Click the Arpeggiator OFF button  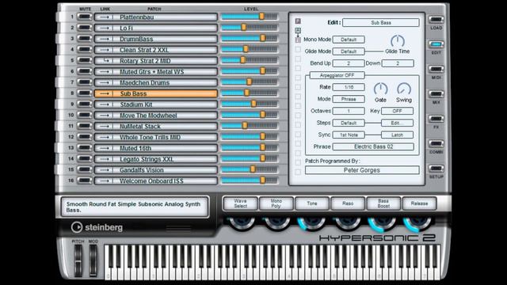337,75
